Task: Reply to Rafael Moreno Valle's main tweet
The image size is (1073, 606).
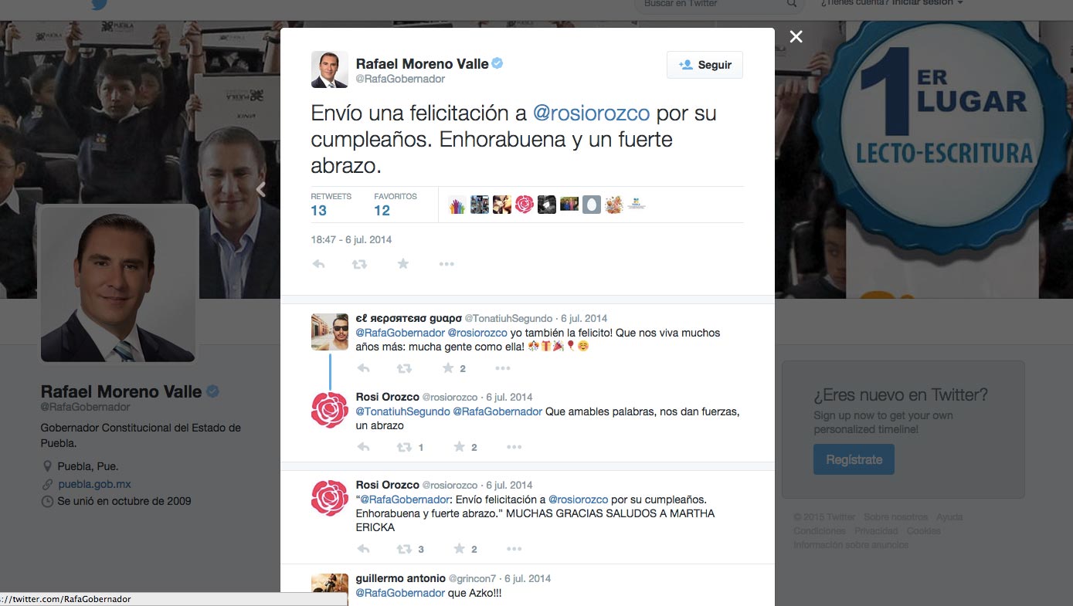Action: (318, 264)
